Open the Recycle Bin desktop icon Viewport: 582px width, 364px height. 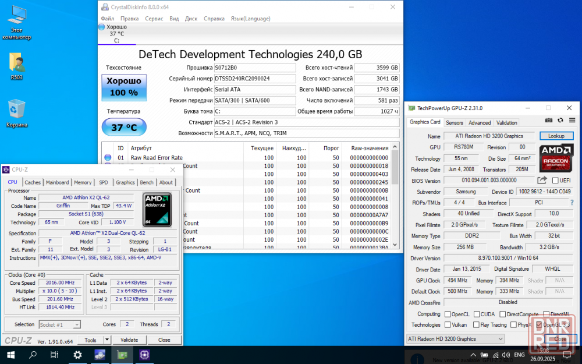16,109
